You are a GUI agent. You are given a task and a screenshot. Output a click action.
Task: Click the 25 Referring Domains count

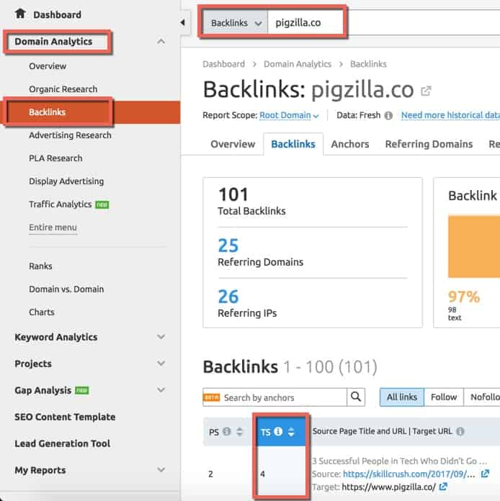pyautogui.click(x=228, y=245)
